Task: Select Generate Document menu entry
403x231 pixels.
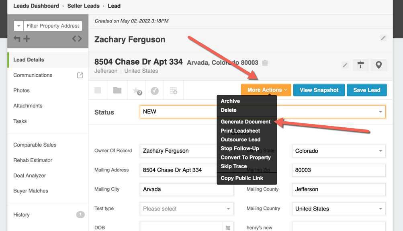Action: [x=245, y=122]
